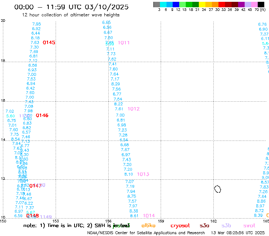Click the pink 1012 time stamp
The height and width of the screenshot is (236, 269).
[134, 109]
